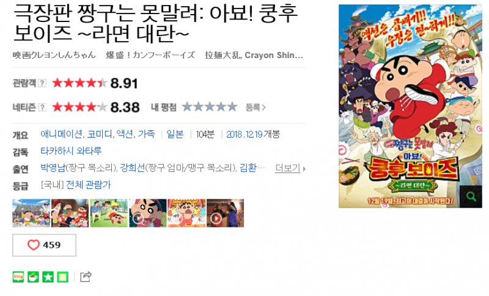Open the 일본 country link
This screenshot has height=296, width=489.
point(175,134)
